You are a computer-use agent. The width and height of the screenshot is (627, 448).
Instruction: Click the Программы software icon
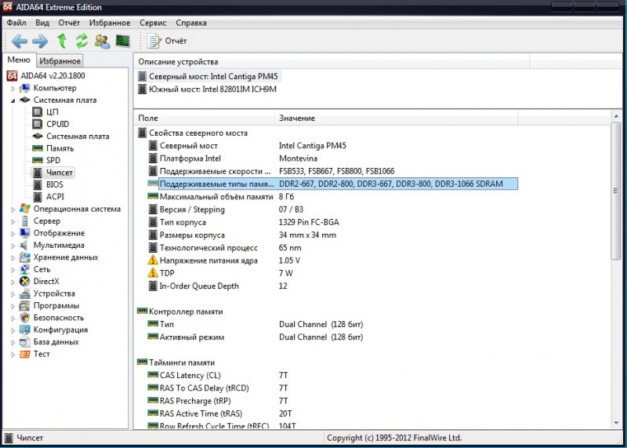[25, 306]
